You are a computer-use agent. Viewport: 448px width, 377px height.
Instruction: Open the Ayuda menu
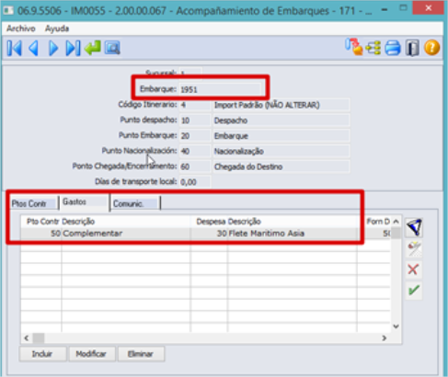pos(57,29)
